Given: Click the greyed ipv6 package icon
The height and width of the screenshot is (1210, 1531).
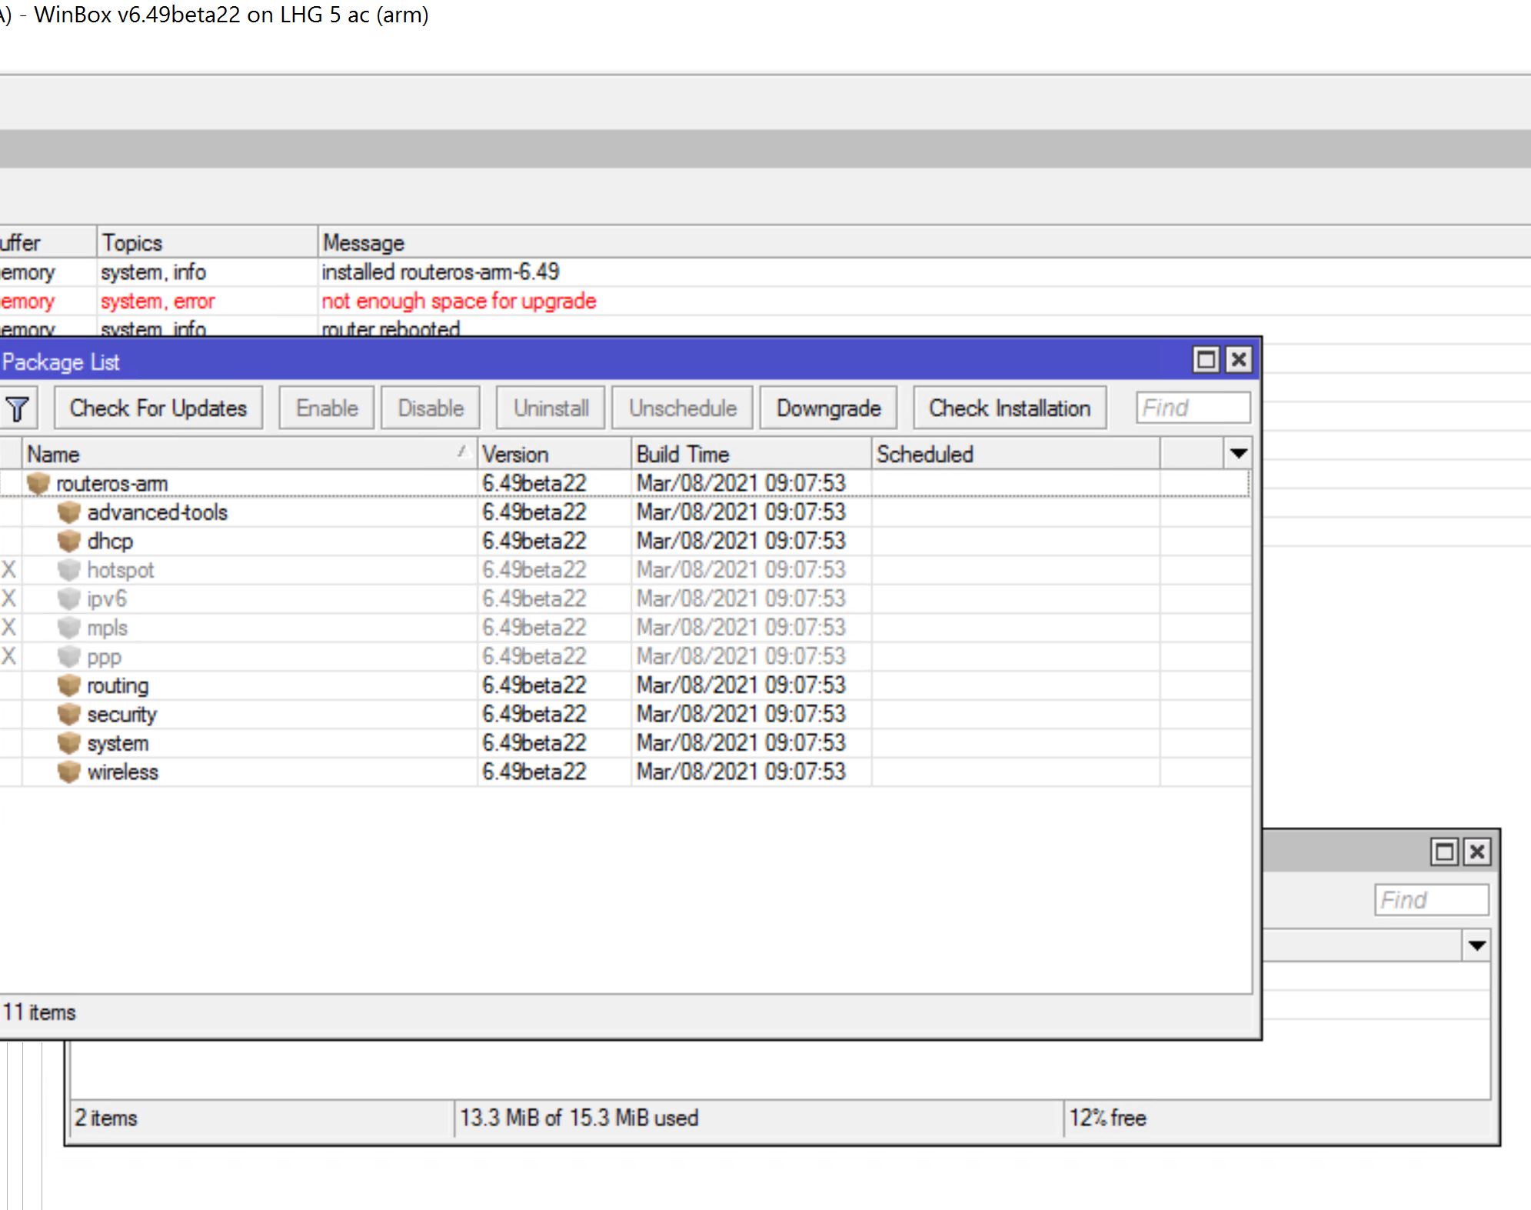Looking at the screenshot, I should coord(69,598).
